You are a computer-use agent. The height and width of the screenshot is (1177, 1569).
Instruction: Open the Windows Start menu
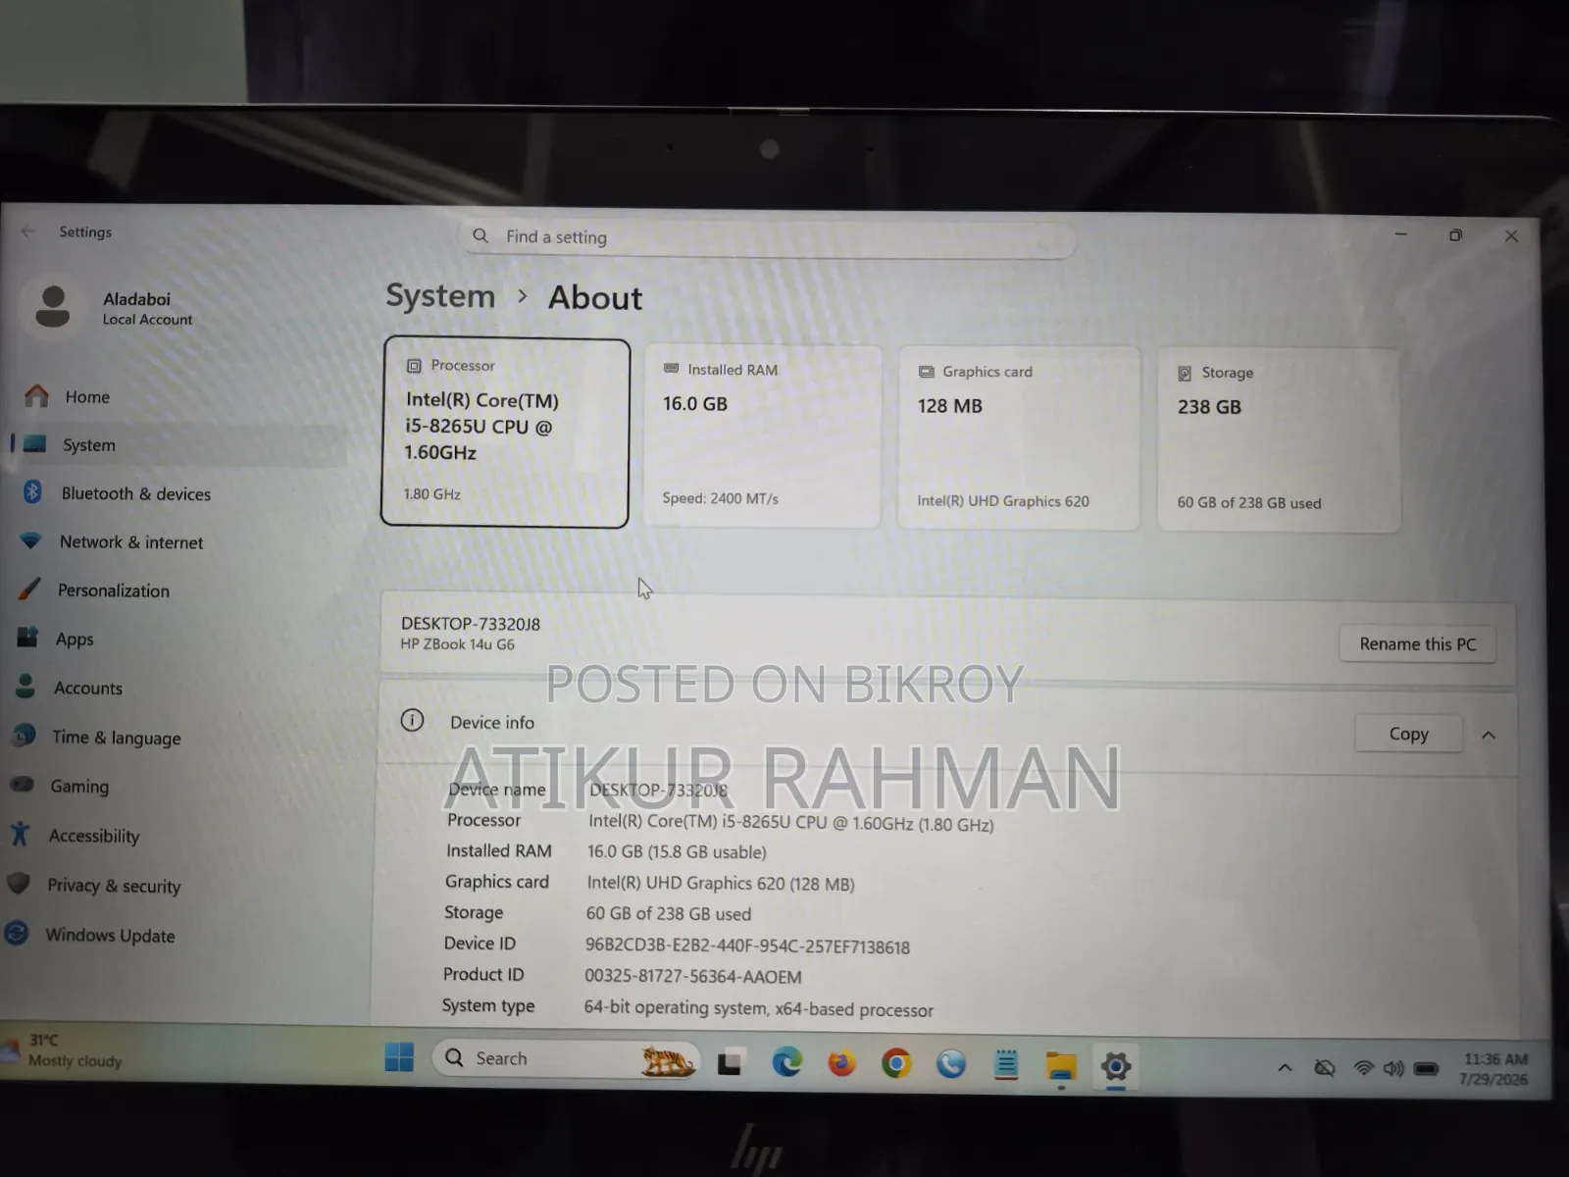tap(399, 1057)
